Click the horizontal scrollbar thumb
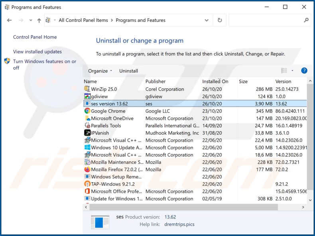This screenshot has width=315, height=236. [183, 207]
